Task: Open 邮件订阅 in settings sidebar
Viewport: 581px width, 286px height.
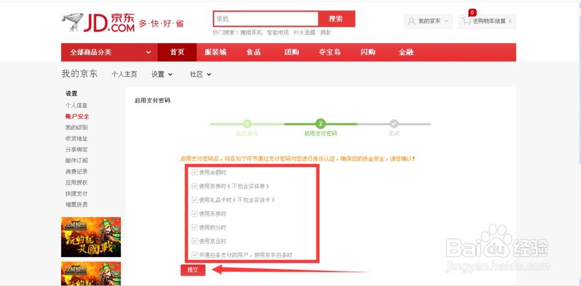Action: tap(77, 161)
